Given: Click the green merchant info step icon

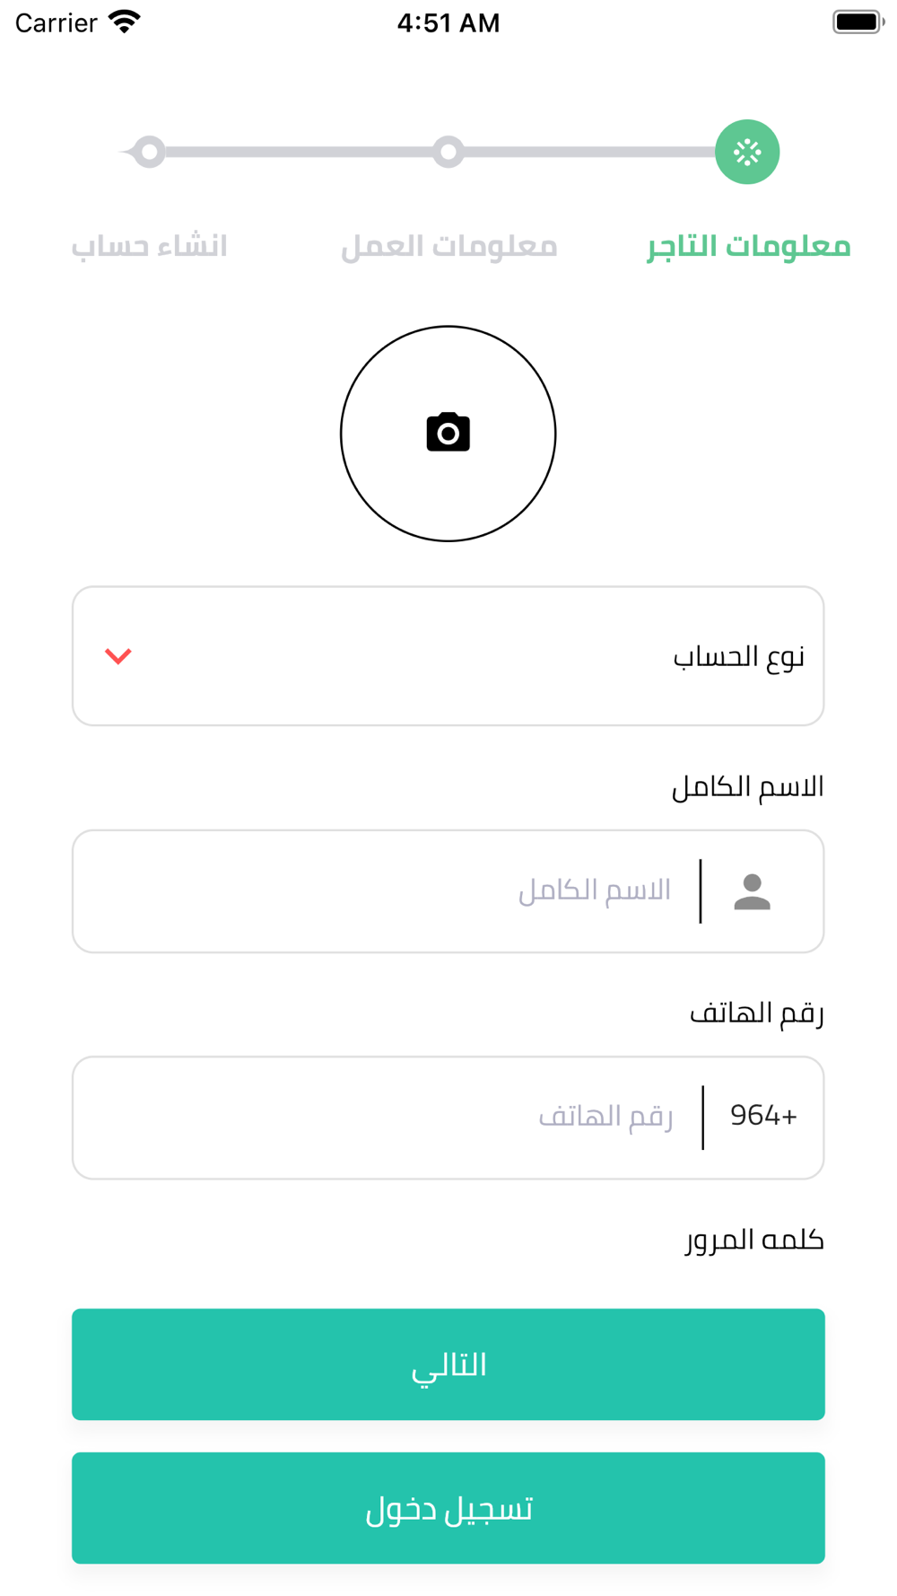Looking at the screenshot, I should click(747, 152).
